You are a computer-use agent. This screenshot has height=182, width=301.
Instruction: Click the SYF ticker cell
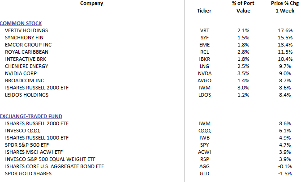[x=204, y=38]
